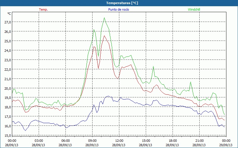Click the 24,0 y-axis value
238x148 pixels.
(7, 50)
